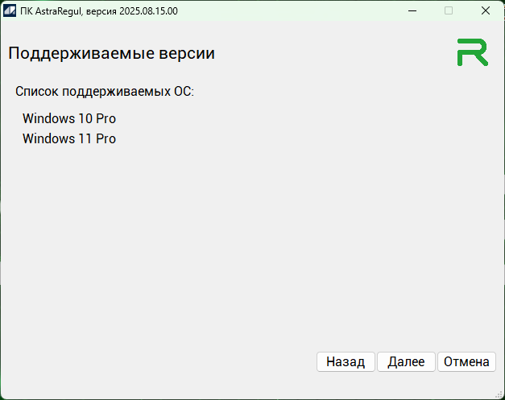Click the AstraRegul app icon in title bar
The width and height of the screenshot is (505, 400).
[x=11, y=10]
